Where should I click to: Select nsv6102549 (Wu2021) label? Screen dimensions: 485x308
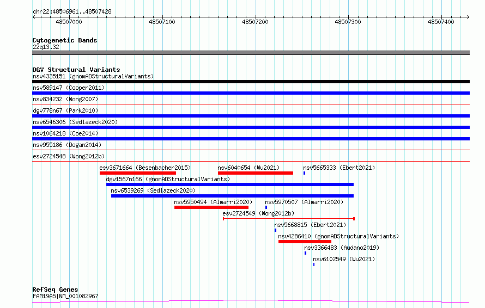344,259
